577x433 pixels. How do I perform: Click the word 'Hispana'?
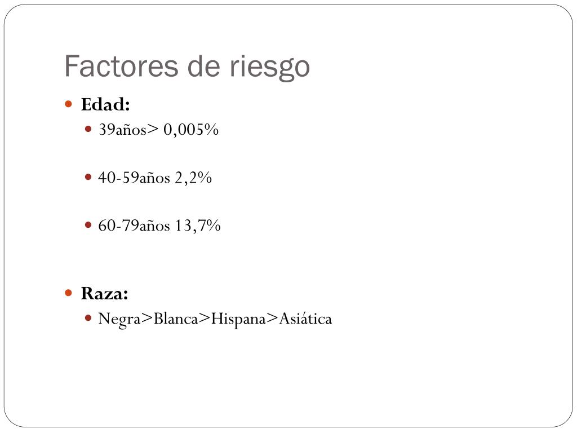(238, 319)
